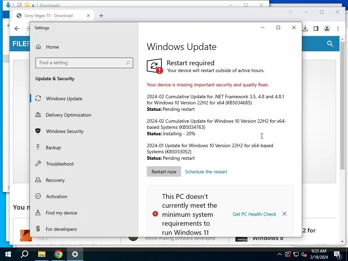Screen dimensions: 348x261
Task: Open the Get PC Health Check link
Action: (x=254, y=214)
